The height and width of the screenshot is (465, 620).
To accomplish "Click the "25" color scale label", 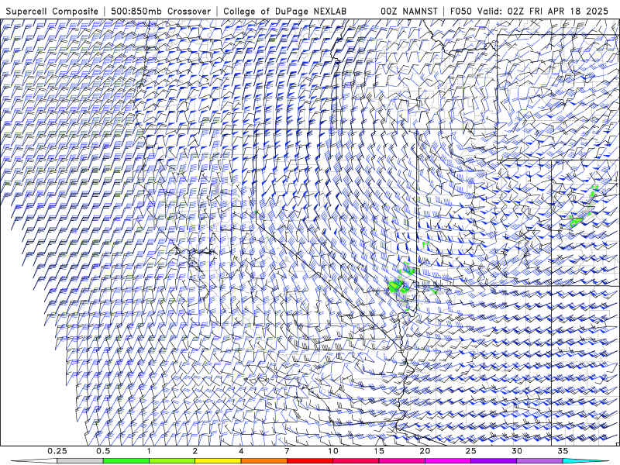I will point(471,451).
